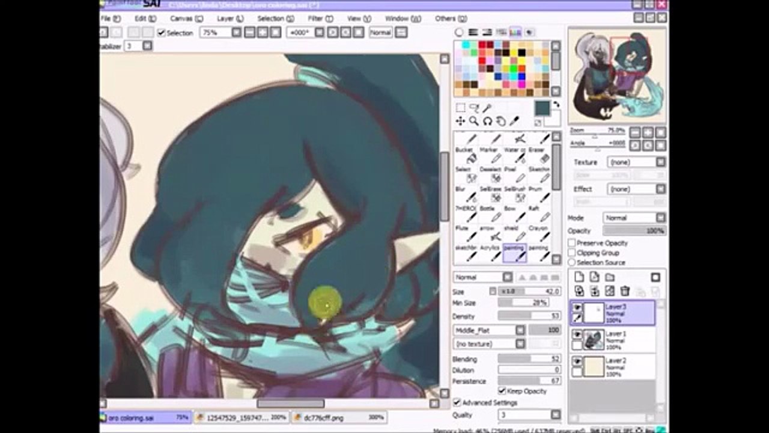Activate the move tool
The image size is (769, 433).
pos(460,121)
